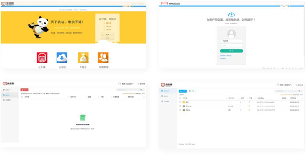The width and height of the screenshot is (306, 162).
Task: Click the blue upload button in the file list window
Action: point(183,91)
